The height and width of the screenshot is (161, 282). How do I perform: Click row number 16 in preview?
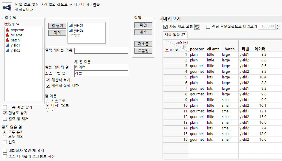tap(186, 140)
